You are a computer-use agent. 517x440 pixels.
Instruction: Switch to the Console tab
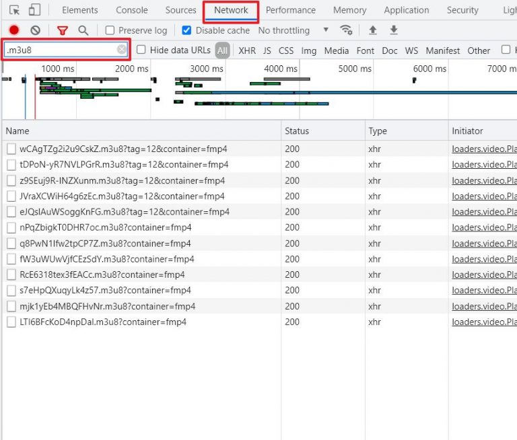click(131, 10)
